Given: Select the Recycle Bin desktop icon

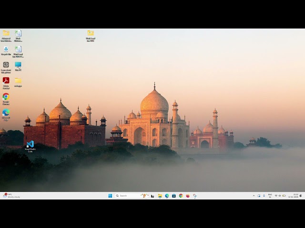Looking at the screenshot, I should coord(6,51).
